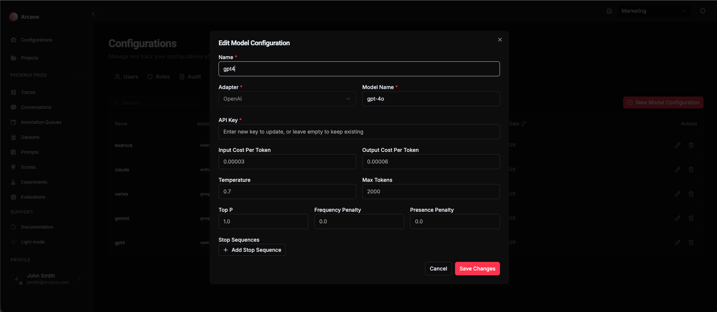Image resolution: width=717 pixels, height=312 pixels.
Task: Click the API Key input field
Action: tap(359, 132)
